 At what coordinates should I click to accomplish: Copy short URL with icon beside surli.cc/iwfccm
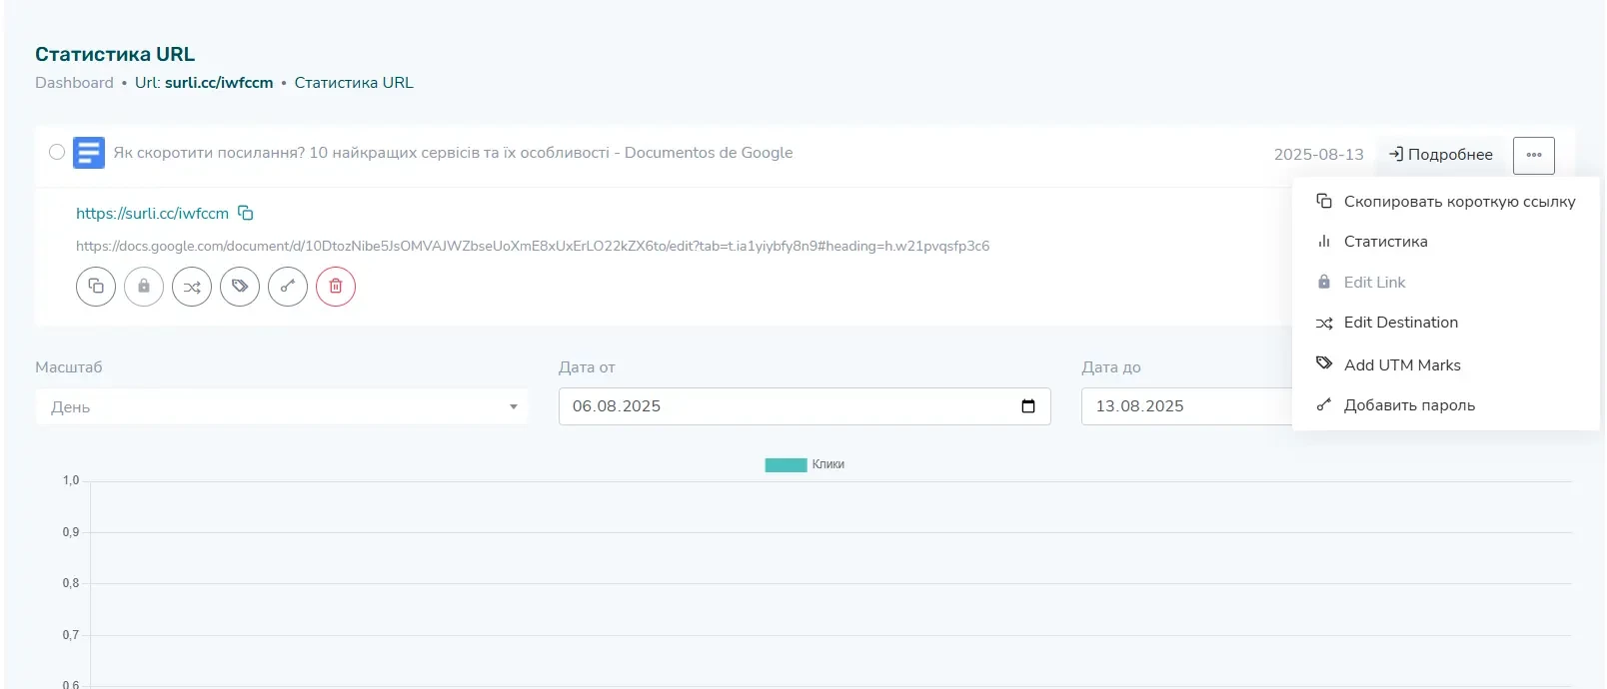[x=246, y=213]
